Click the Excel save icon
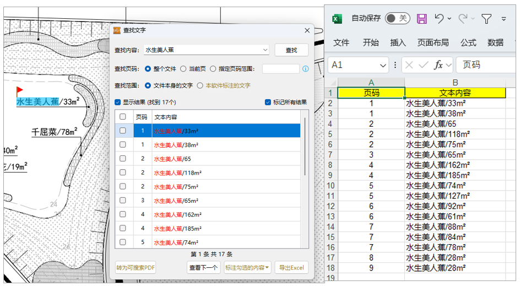Viewport: 520px width, 286px height. tap(422, 19)
